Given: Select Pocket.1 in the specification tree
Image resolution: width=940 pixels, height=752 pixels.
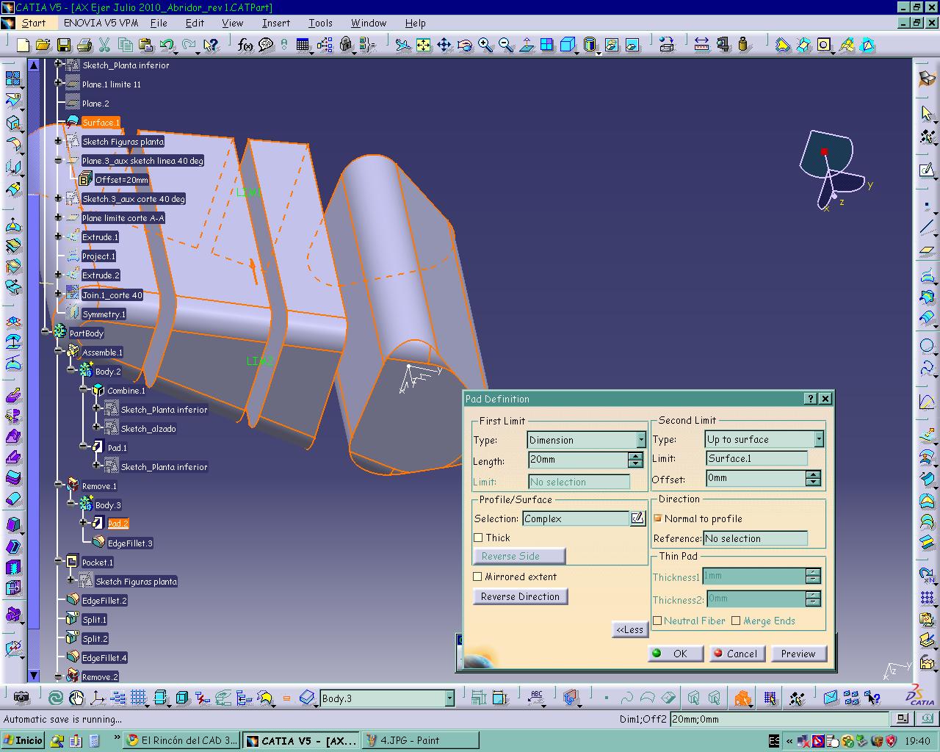Looking at the screenshot, I should (97, 563).
